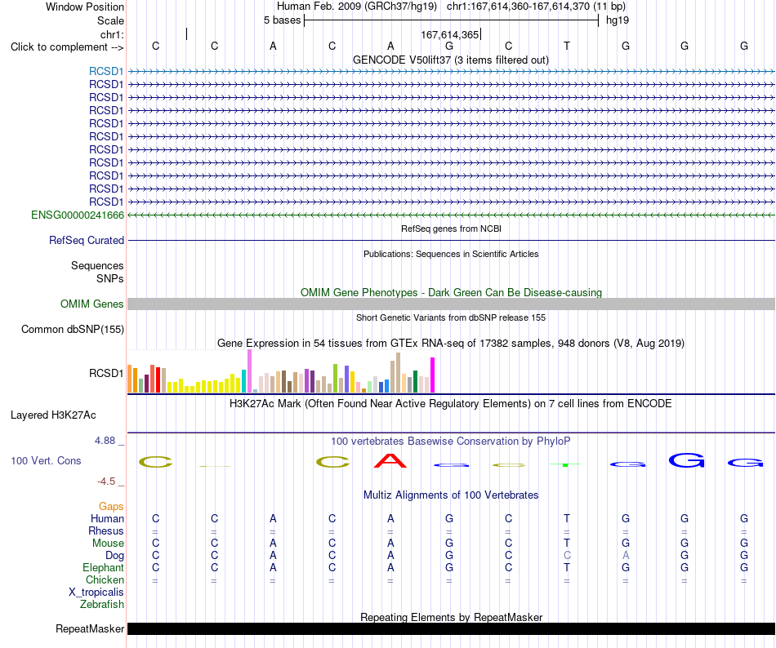The width and height of the screenshot is (776, 648).
Task: Click the '100 Vert. Cons' label
Action: coord(46,460)
